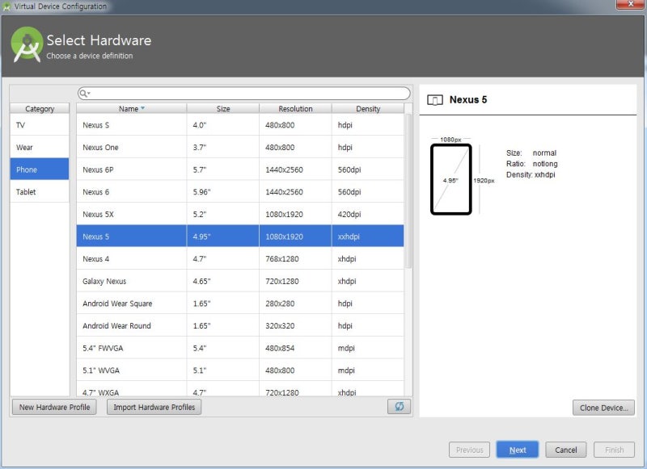Select the 5.4" FWVGA device row
This screenshot has height=469, width=647.
pyautogui.click(x=240, y=348)
